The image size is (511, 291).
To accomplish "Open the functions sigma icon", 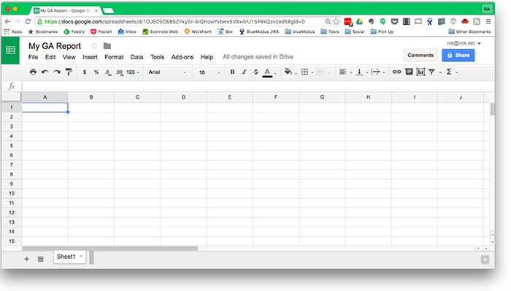I will point(449,72).
